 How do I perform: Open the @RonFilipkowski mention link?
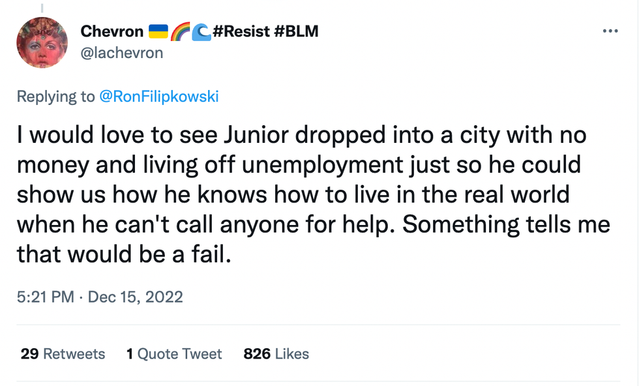[158, 96]
